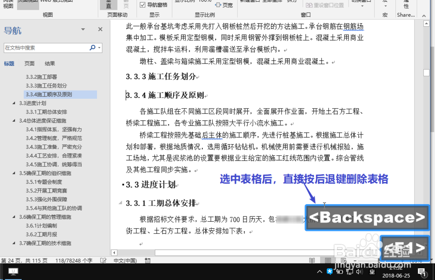
Task: Open the 切换窗口 dropdown
Action: [361, 6]
